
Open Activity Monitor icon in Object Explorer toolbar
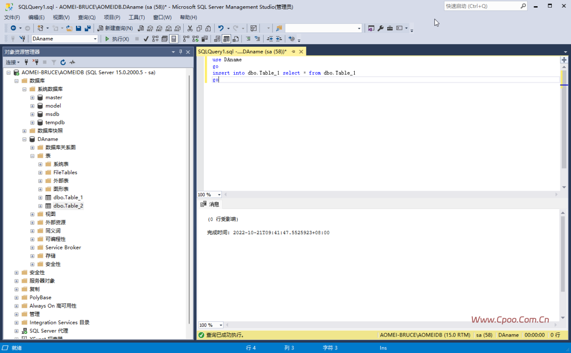click(x=72, y=62)
